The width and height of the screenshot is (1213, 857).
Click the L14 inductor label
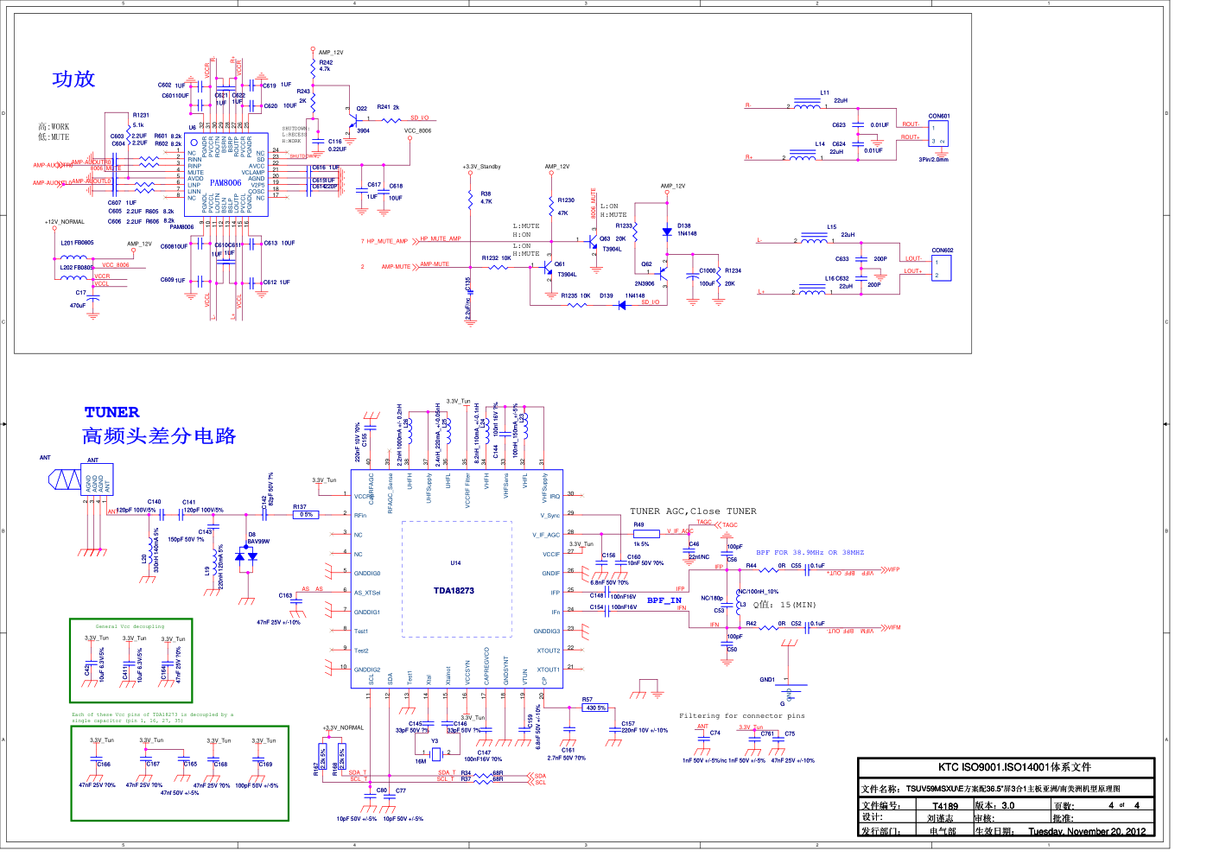[x=820, y=144]
